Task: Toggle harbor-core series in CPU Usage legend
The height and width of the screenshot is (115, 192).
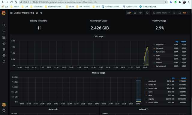Action: coord(160,52)
